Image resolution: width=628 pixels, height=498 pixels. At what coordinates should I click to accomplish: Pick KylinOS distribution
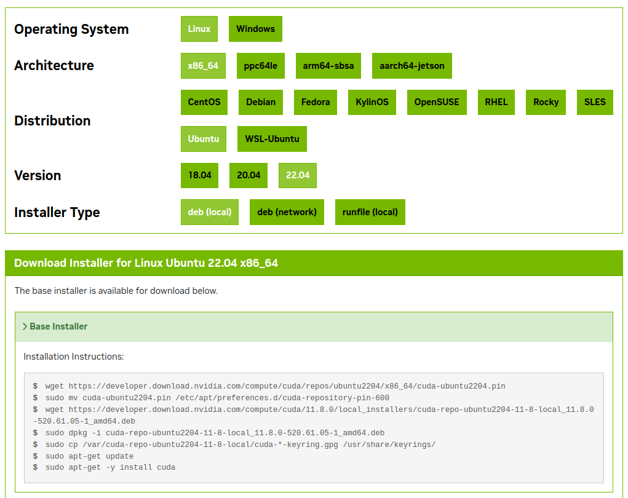pyautogui.click(x=372, y=102)
